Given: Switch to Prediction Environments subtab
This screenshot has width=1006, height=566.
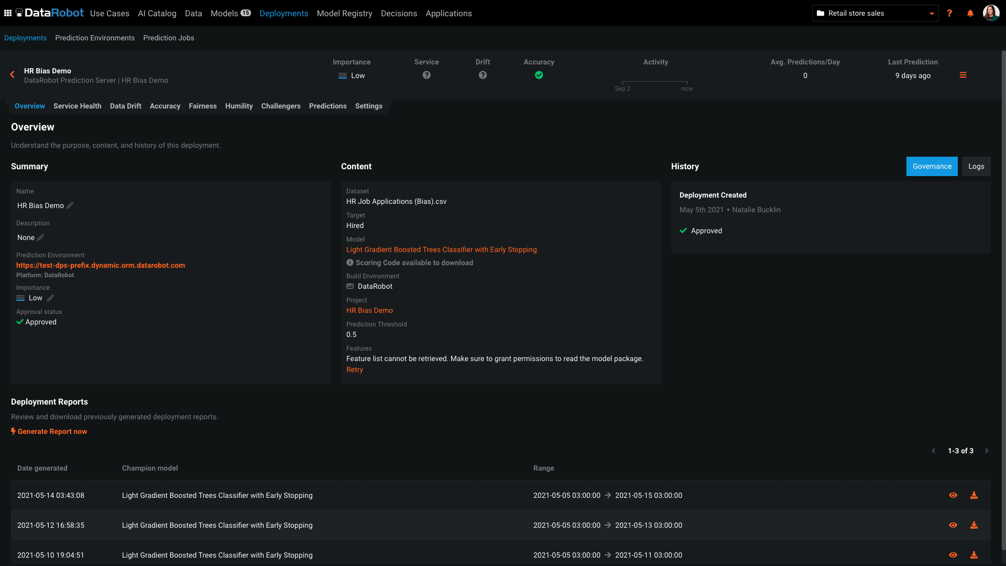Looking at the screenshot, I should click(x=95, y=38).
